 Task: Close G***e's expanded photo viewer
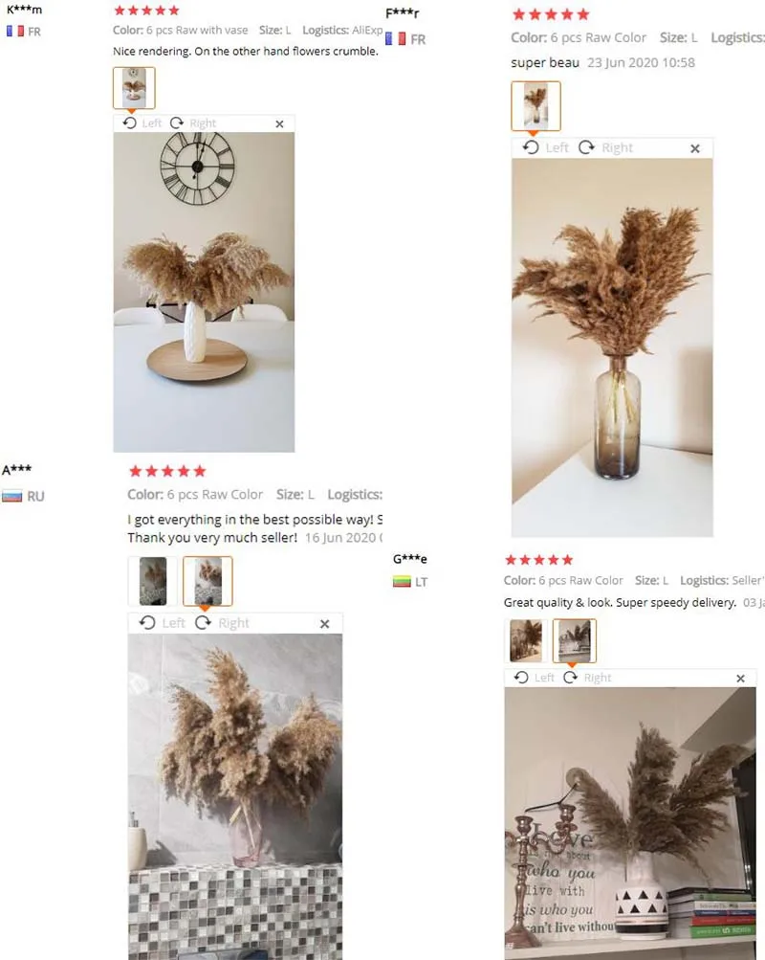[740, 678]
